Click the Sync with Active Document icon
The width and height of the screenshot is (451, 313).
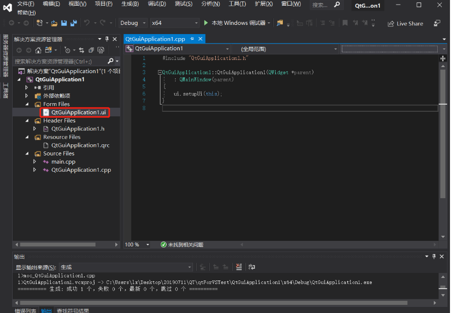click(81, 50)
